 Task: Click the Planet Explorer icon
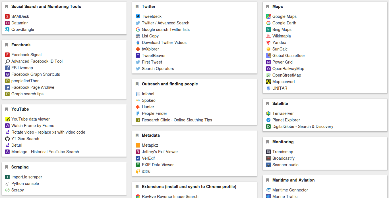coord(268,120)
